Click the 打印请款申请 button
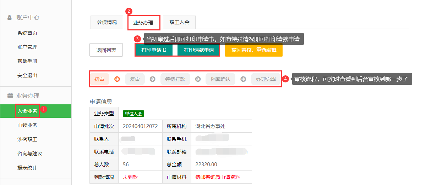 point(199,50)
